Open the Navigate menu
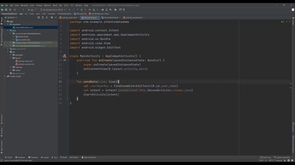The height and width of the screenshot is (165, 295). (24, 5)
